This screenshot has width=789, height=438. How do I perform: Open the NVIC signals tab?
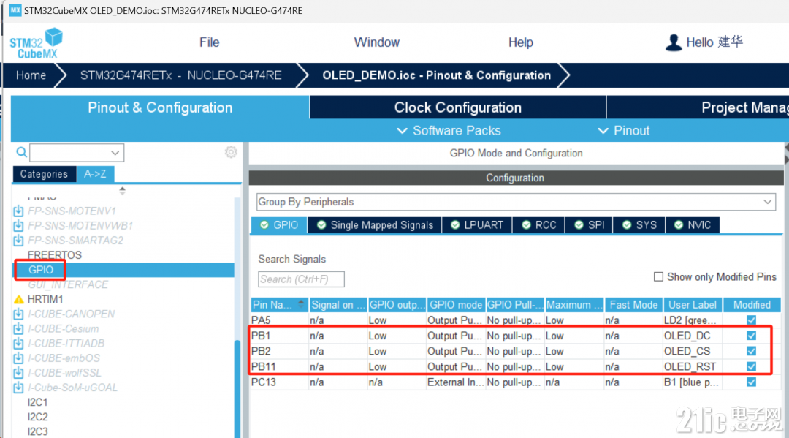(693, 225)
